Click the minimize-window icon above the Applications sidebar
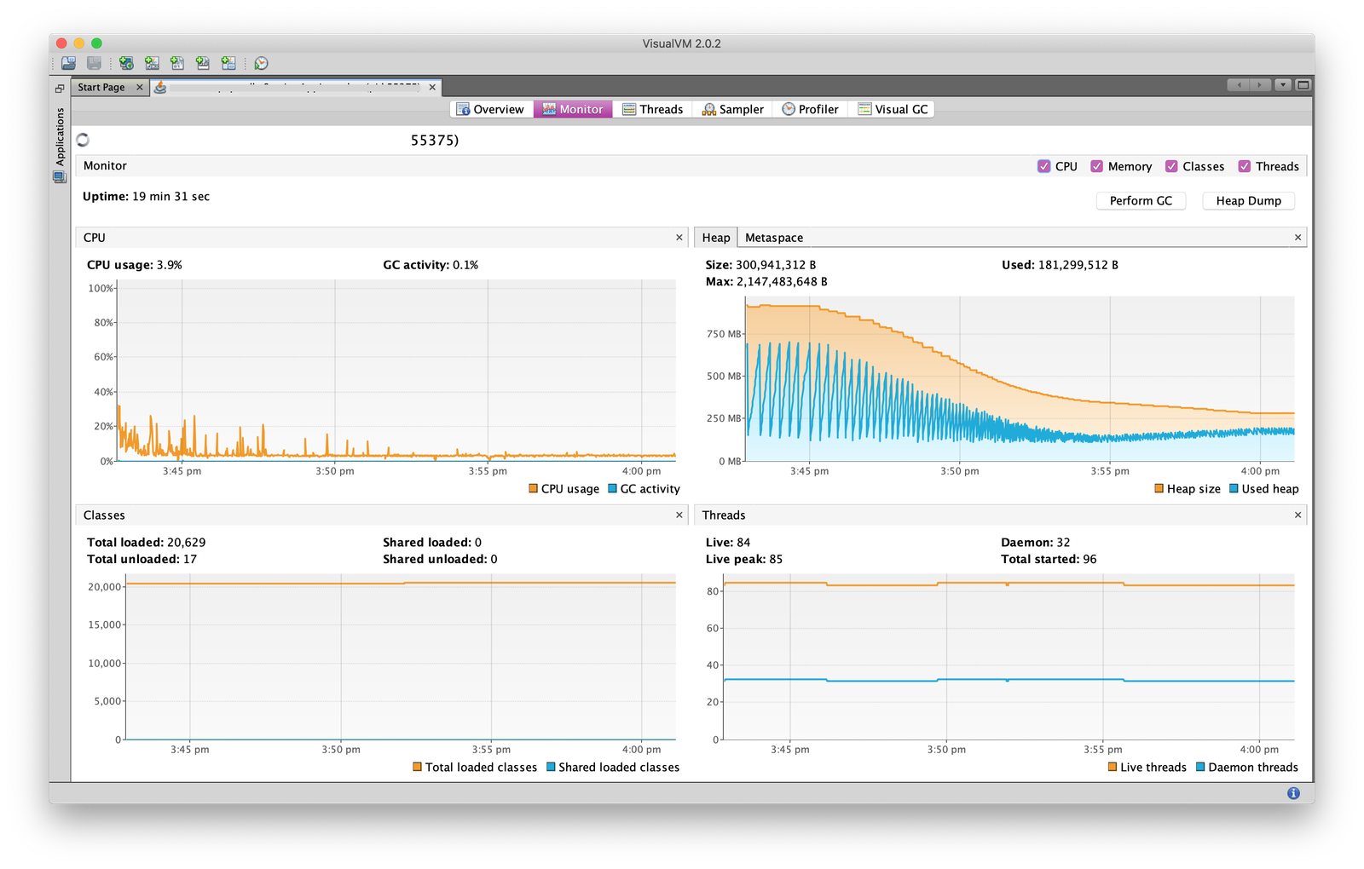The height and width of the screenshot is (869, 1364). point(60,89)
